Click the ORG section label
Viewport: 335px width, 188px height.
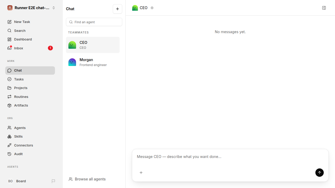(10, 118)
